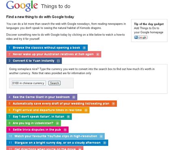Collapse 'Convert £ to Yuan instantly' minus icon
192x150 pixels.
pos(58,61)
